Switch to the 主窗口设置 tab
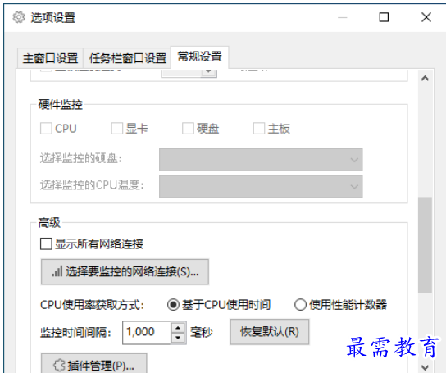446x373 pixels. click(50, 58)
